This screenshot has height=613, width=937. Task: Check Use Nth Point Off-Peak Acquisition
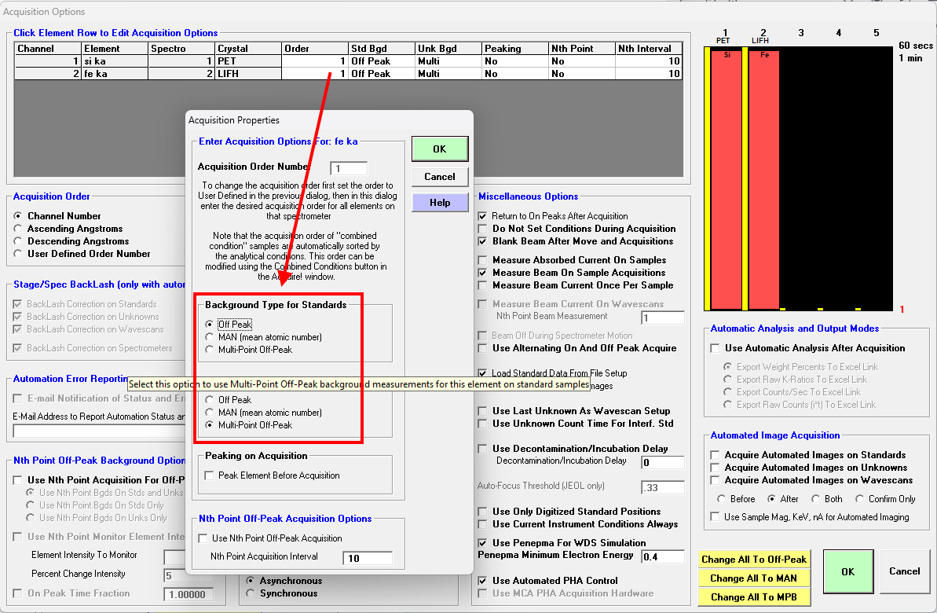point(203,538)
